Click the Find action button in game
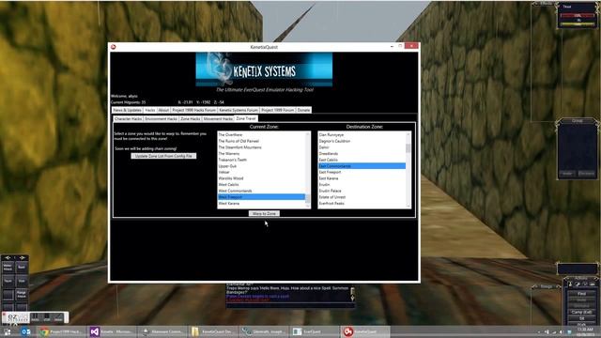Image resolution: width=601 pixels, height=338 pixels. [581, 294]
